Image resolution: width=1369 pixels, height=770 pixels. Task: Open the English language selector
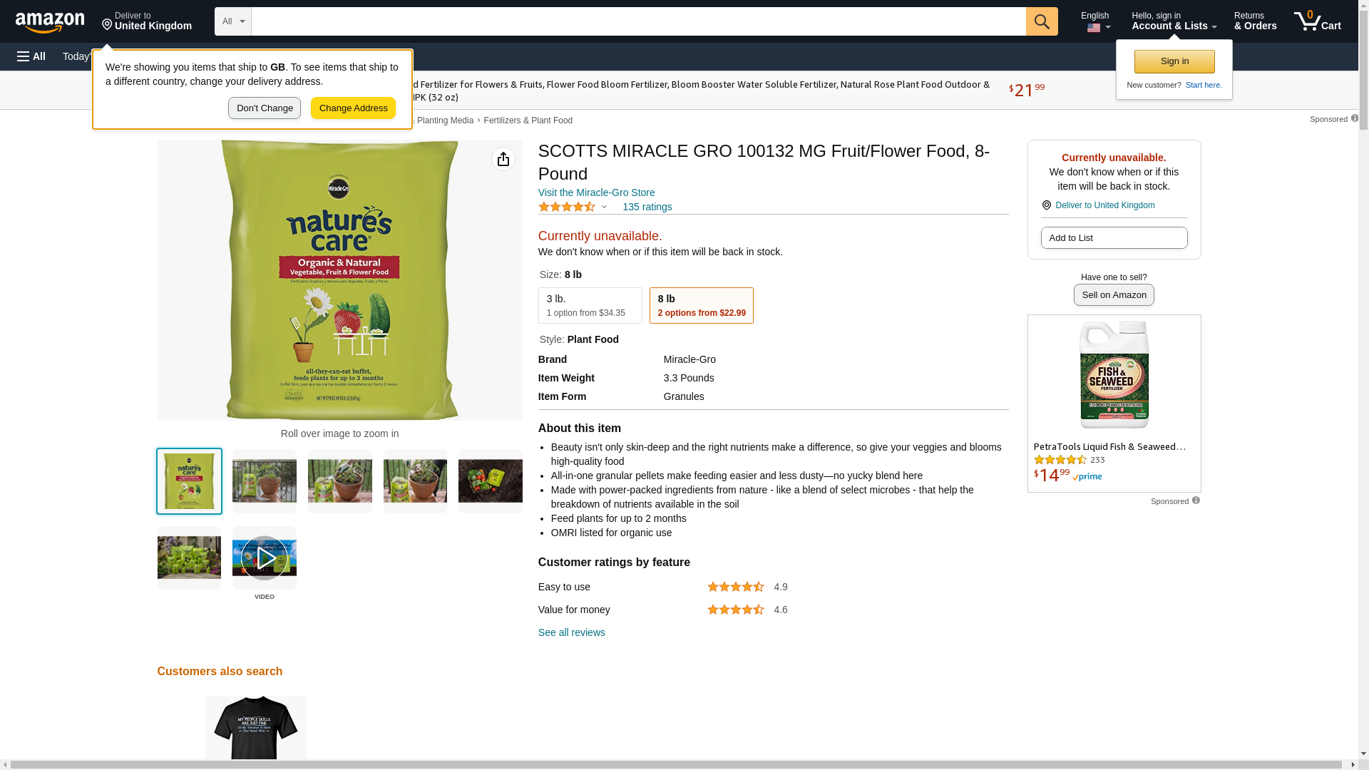click(1095, 21)
